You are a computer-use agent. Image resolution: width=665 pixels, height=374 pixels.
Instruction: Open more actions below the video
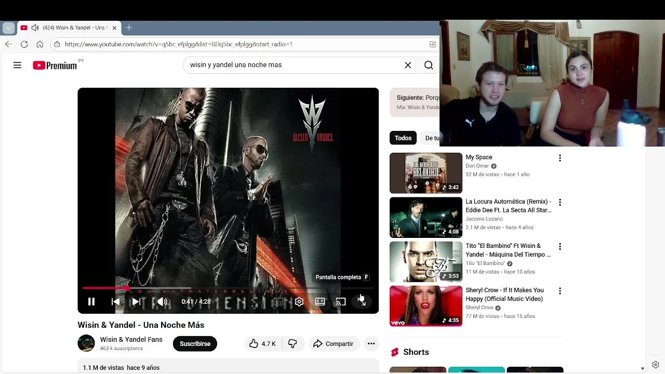coord(371,344)
